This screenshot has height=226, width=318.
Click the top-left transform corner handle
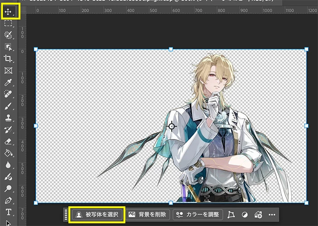tap(36, 49)
